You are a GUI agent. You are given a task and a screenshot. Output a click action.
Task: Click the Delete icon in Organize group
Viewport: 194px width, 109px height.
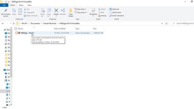coord(56,11)
